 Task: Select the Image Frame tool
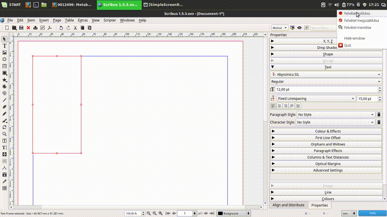(4, 52)
